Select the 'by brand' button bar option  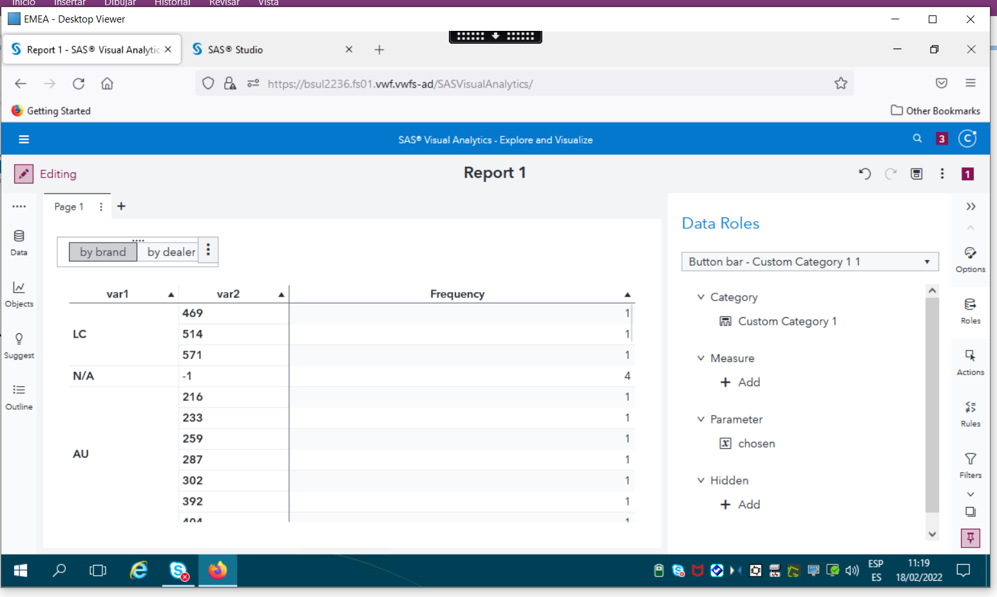(102, 252)
